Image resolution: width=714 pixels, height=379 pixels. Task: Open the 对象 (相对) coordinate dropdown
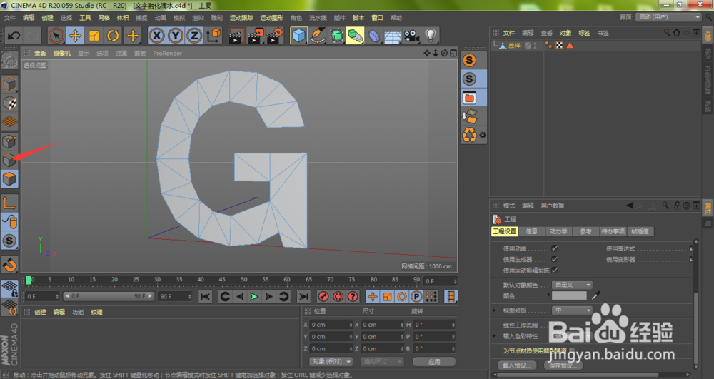click(329, 361)
